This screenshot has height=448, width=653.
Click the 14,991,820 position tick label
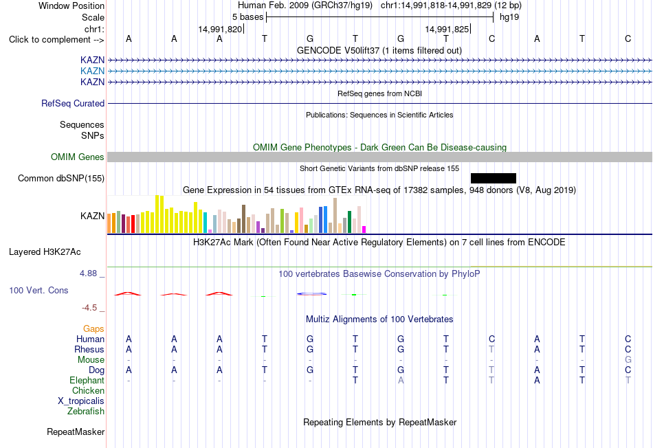tap(220, 29)
